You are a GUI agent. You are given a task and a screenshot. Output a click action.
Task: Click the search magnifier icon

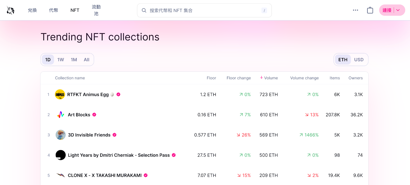click(144, 11)
